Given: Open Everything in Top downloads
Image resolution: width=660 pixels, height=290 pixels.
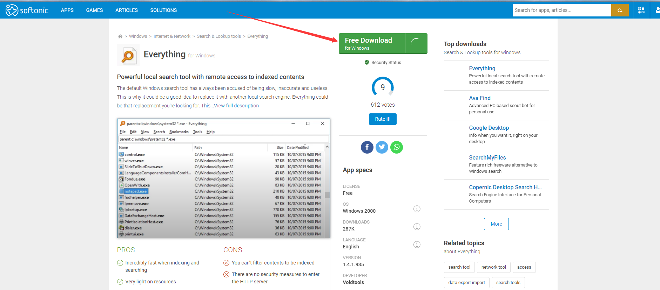Looking at the screenshot, I should click(x=482, y=68).
